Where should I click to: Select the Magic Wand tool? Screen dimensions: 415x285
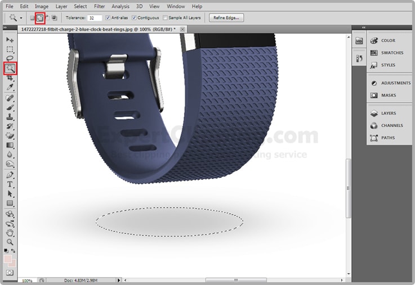10,69
